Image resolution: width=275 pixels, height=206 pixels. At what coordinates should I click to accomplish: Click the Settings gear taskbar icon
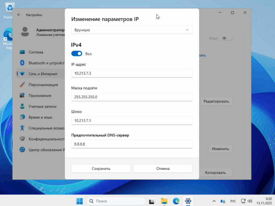click(188, 201)
